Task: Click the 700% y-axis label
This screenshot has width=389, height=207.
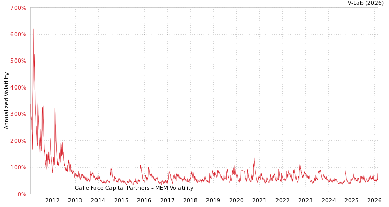Action: click(x=18, y=8)
